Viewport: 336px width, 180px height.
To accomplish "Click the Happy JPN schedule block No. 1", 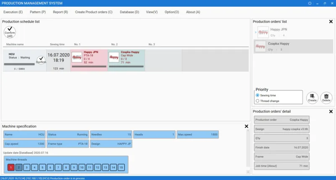I will 89,60.
